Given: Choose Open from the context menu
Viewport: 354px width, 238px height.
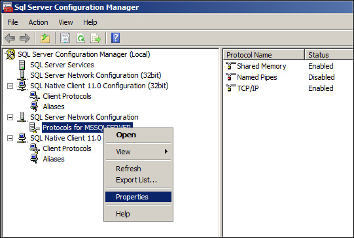Looking at the screenshot, I should [x=139, y=135].
